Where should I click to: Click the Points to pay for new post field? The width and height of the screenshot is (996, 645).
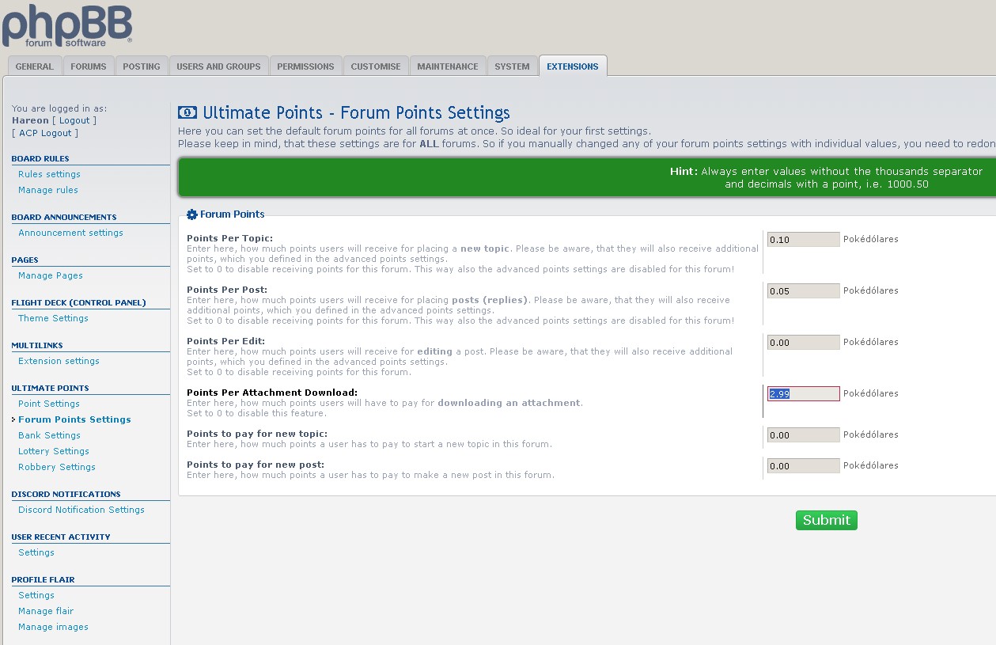pyautogui.click(x=803, y=465)
